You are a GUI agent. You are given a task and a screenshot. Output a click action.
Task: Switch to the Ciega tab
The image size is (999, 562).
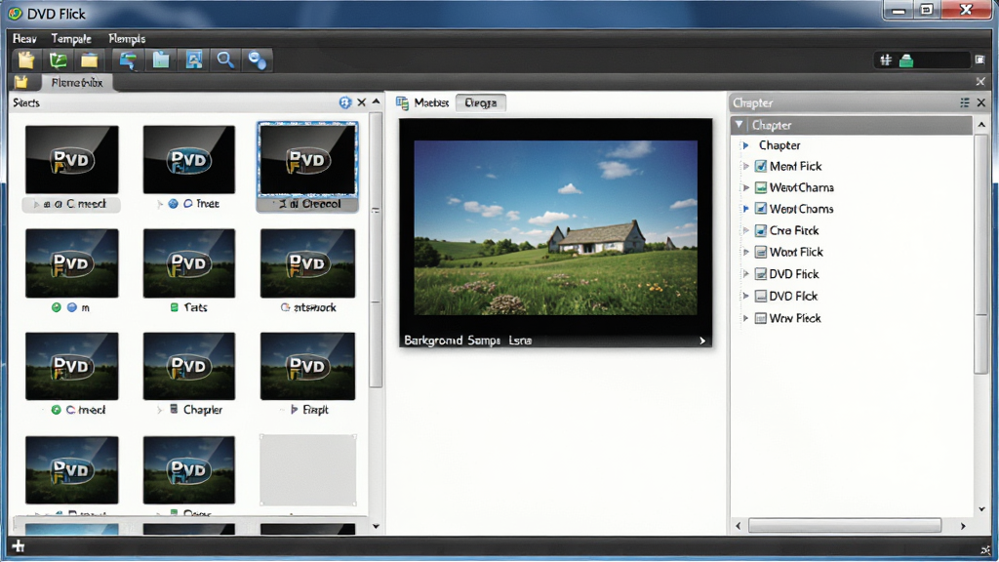click(x=481, y=102)
